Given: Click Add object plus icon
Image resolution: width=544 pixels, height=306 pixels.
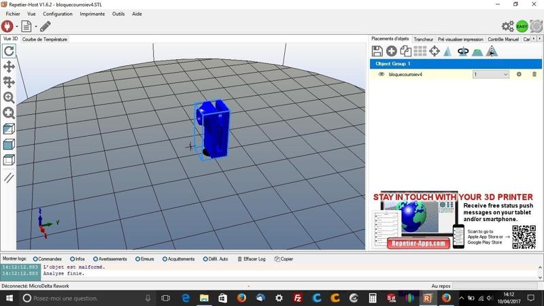Looking at the screenshot, I should [392, 52].
